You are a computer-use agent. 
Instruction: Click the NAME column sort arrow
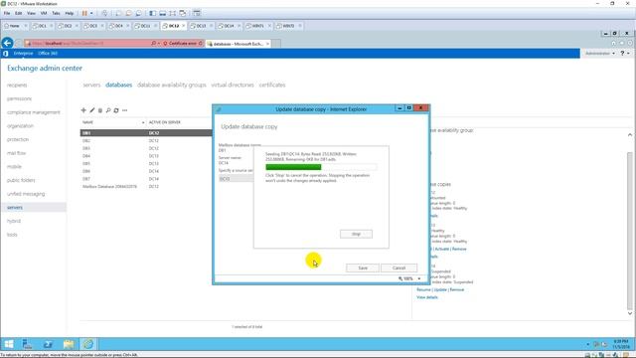pos(143,122)
